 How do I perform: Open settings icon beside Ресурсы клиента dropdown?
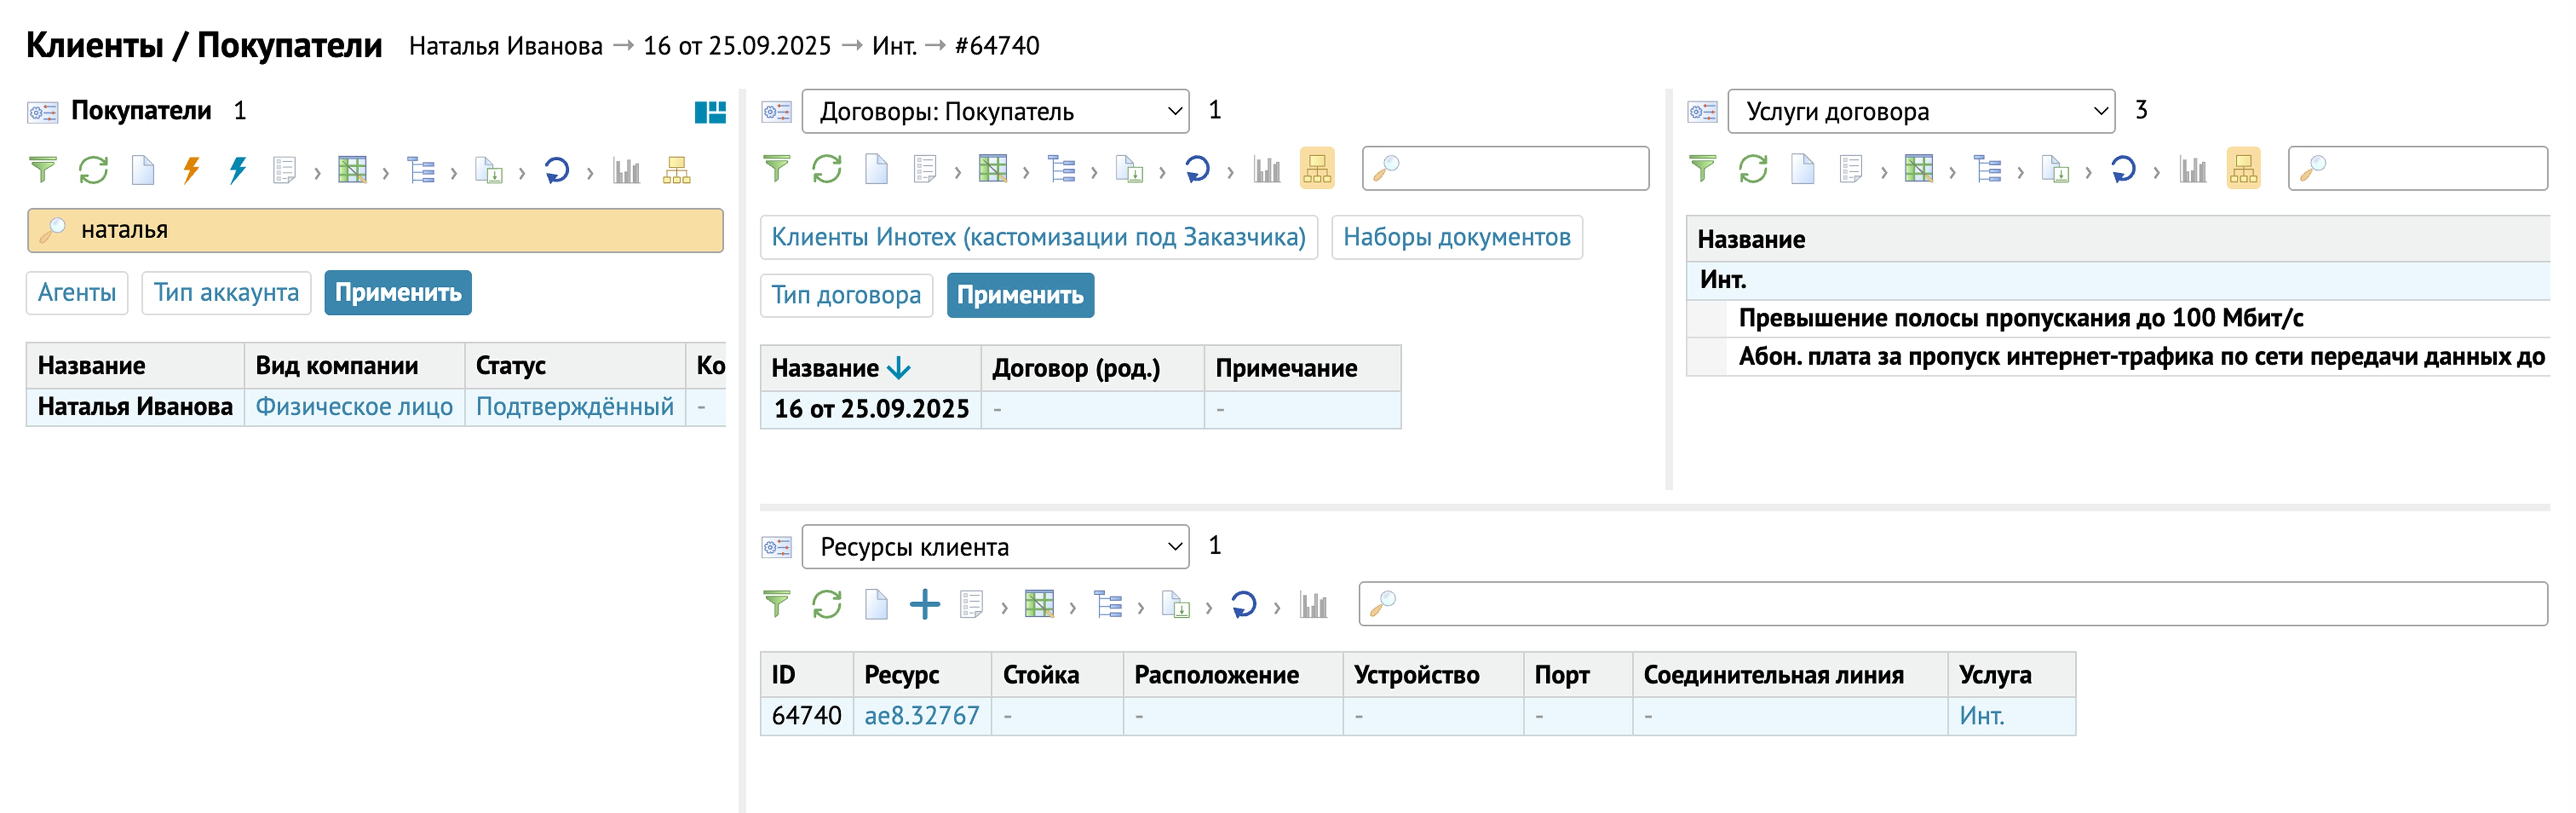click(x=776, y=547)
